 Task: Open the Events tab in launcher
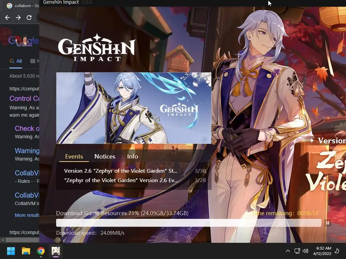(x=74, y=156)
